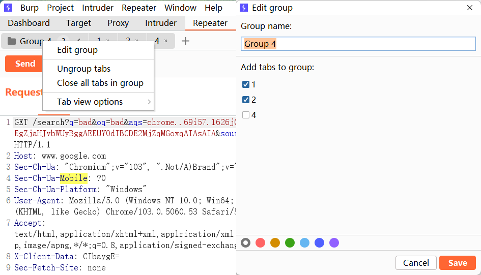Click the GET /search request line
The image size is (481, 275).
[x=125, y=123]
